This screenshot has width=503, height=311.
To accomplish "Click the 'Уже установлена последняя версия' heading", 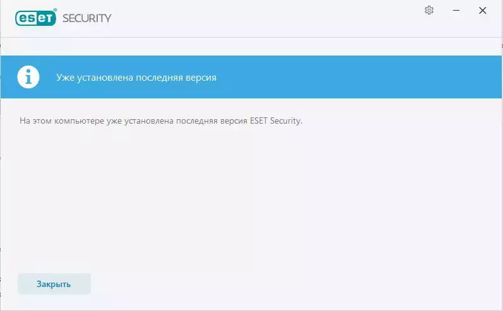I will [136, 77].
